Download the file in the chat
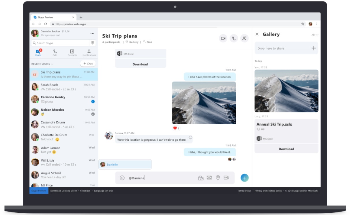The height and width of the screenshot is (215, 350). tap(140, 64)
